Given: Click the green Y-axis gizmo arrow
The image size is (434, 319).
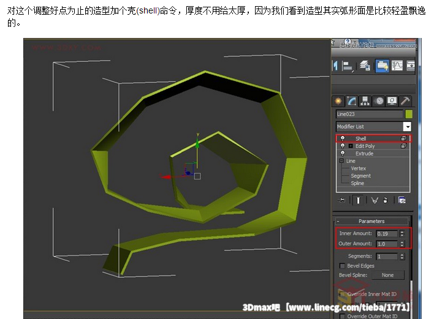Looking at the screenshot, I should (197, 141).
